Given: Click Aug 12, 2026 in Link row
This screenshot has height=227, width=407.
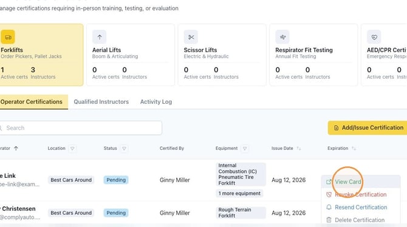Looking at the screenshot, I should click(289, 180).
